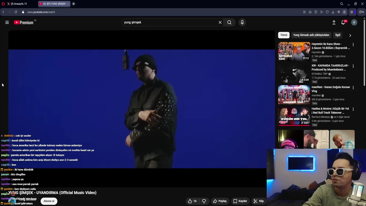Run the YouTube search

(229, 22)
